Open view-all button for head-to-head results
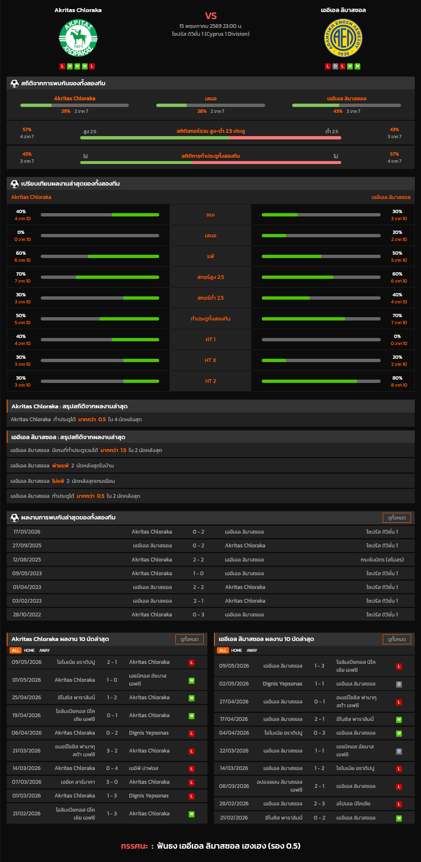 coord(397,518)
